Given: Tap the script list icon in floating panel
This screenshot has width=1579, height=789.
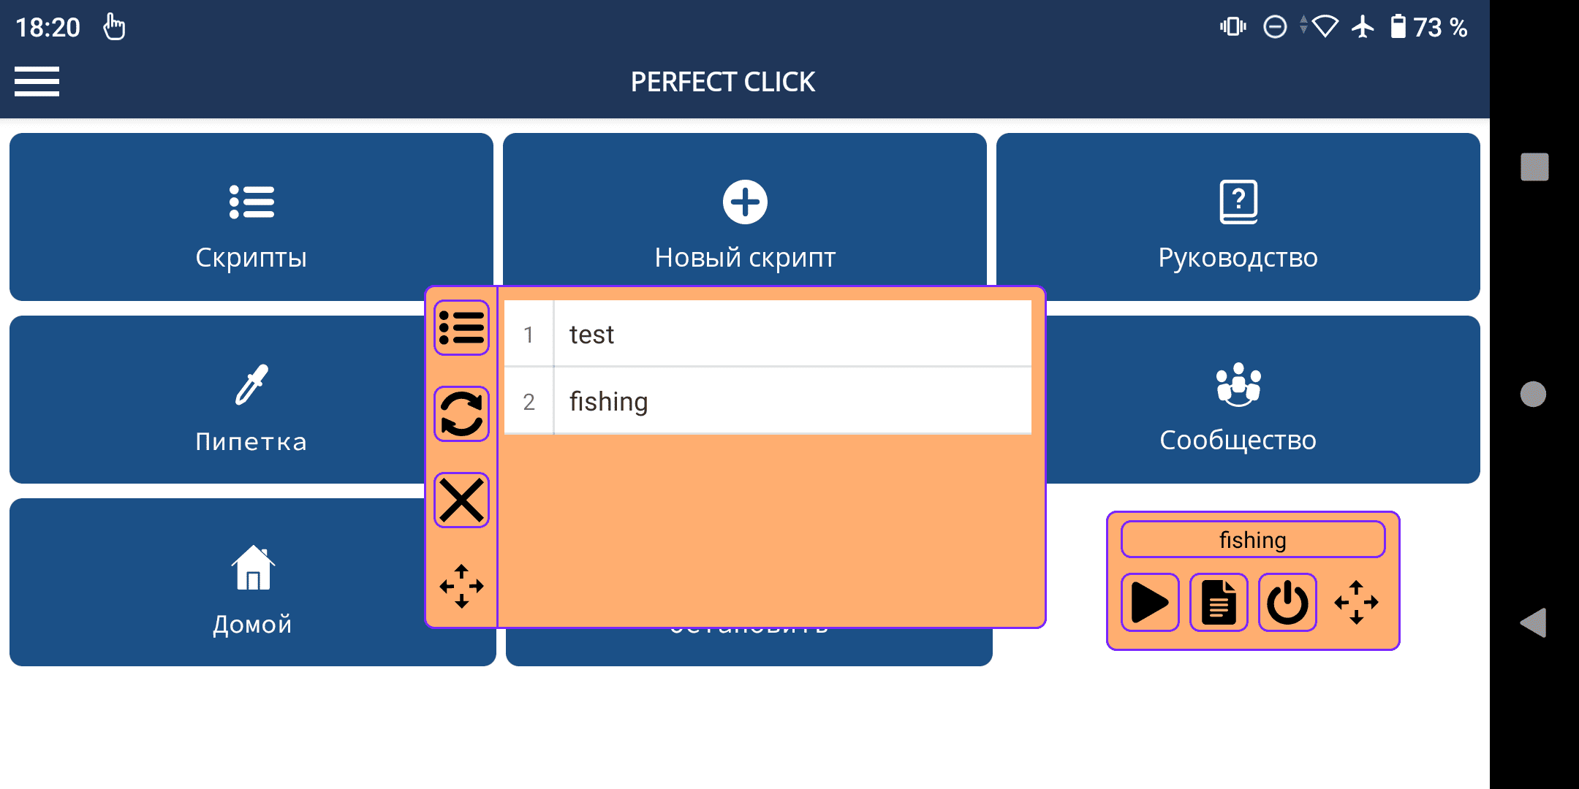Looking at the screenshot, I should point(461,328).
